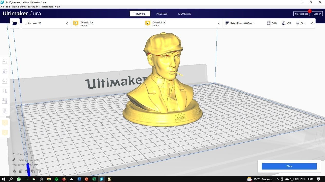This screenshot has width=325, height=182.
Task: Click the Slice button
Action: (x=289, y=166)
